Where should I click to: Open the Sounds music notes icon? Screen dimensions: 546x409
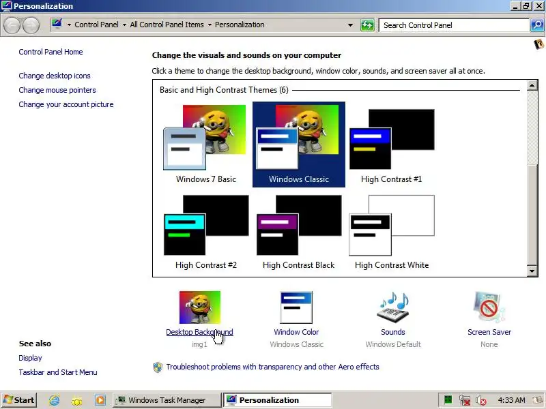(393, 307)
